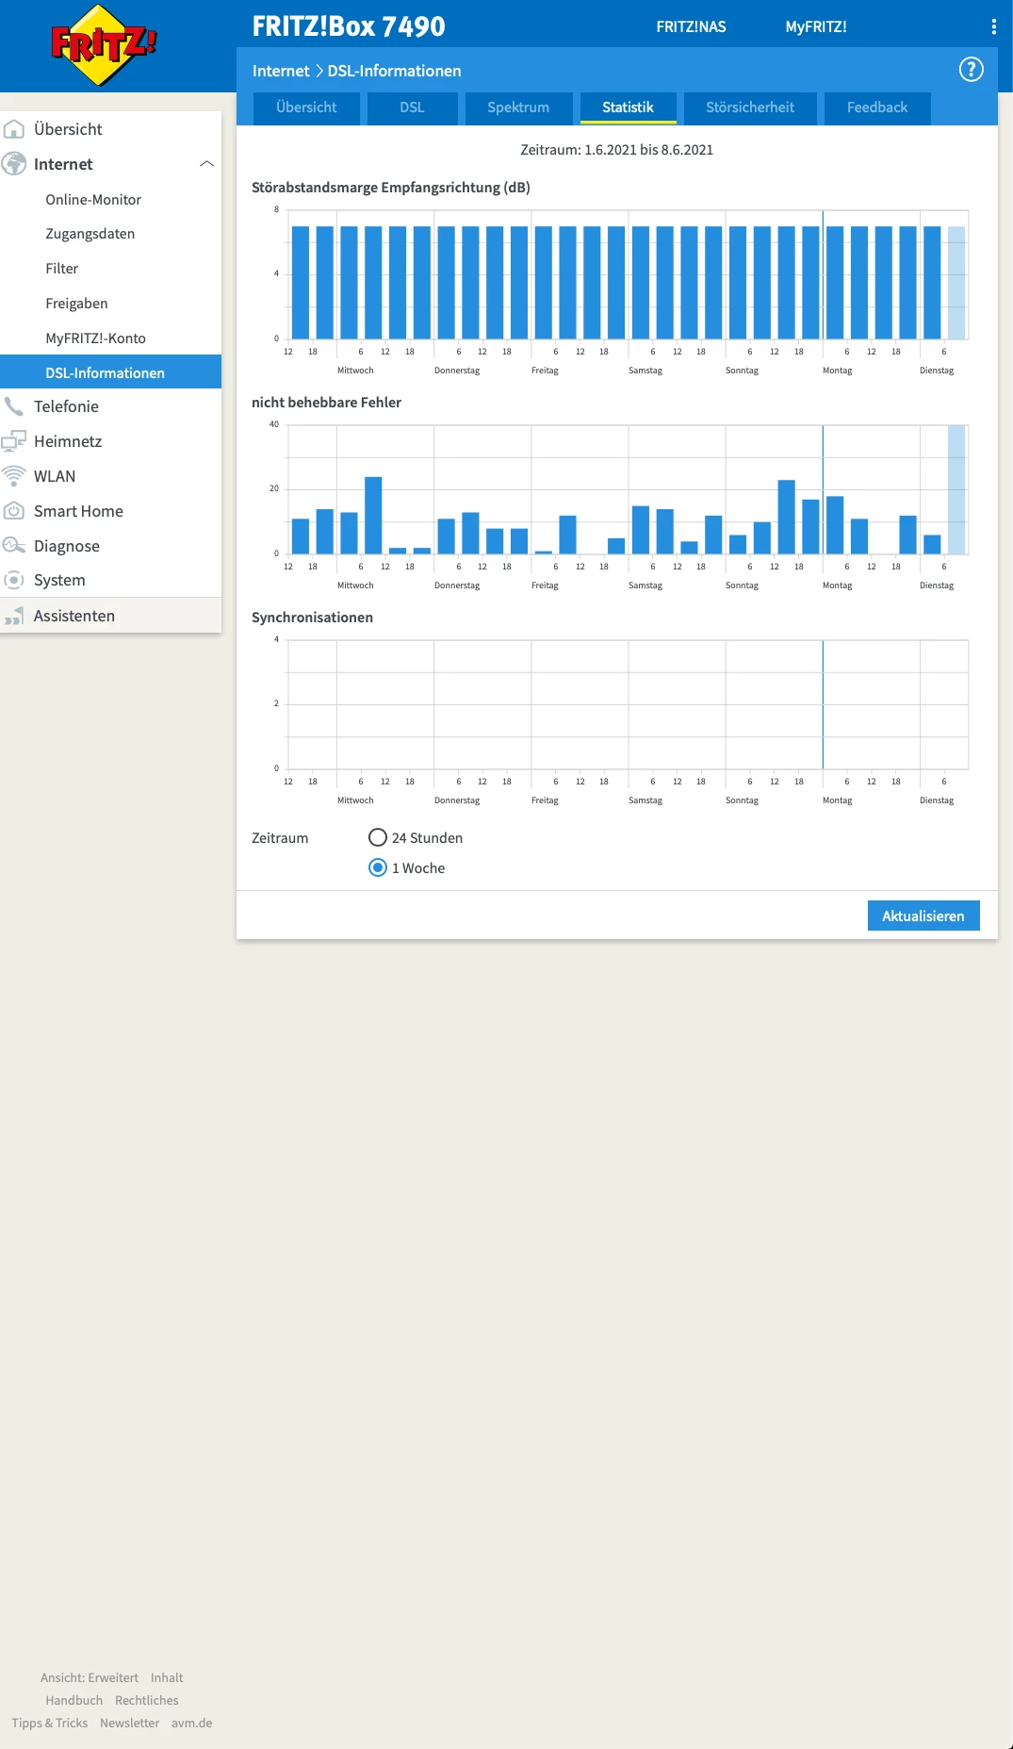Click the Übersicht house icon
The image size is (1013, 1749).
click(x=14, y=129)
